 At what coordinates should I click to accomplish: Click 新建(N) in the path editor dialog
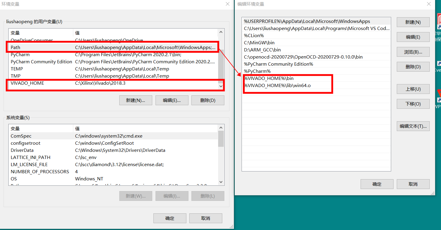click(x=413, y=22)
